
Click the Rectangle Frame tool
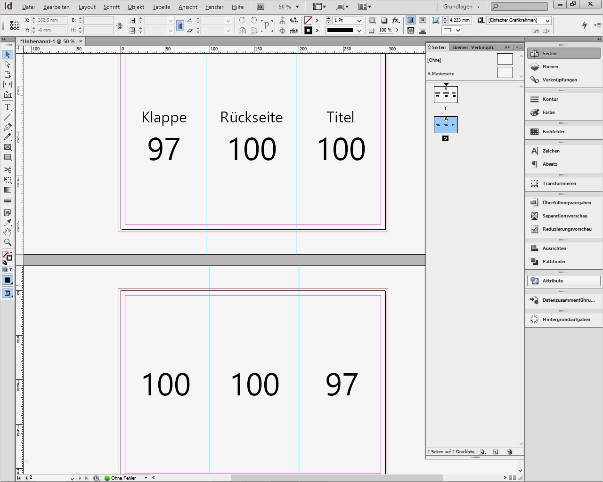tap(8, 147)
